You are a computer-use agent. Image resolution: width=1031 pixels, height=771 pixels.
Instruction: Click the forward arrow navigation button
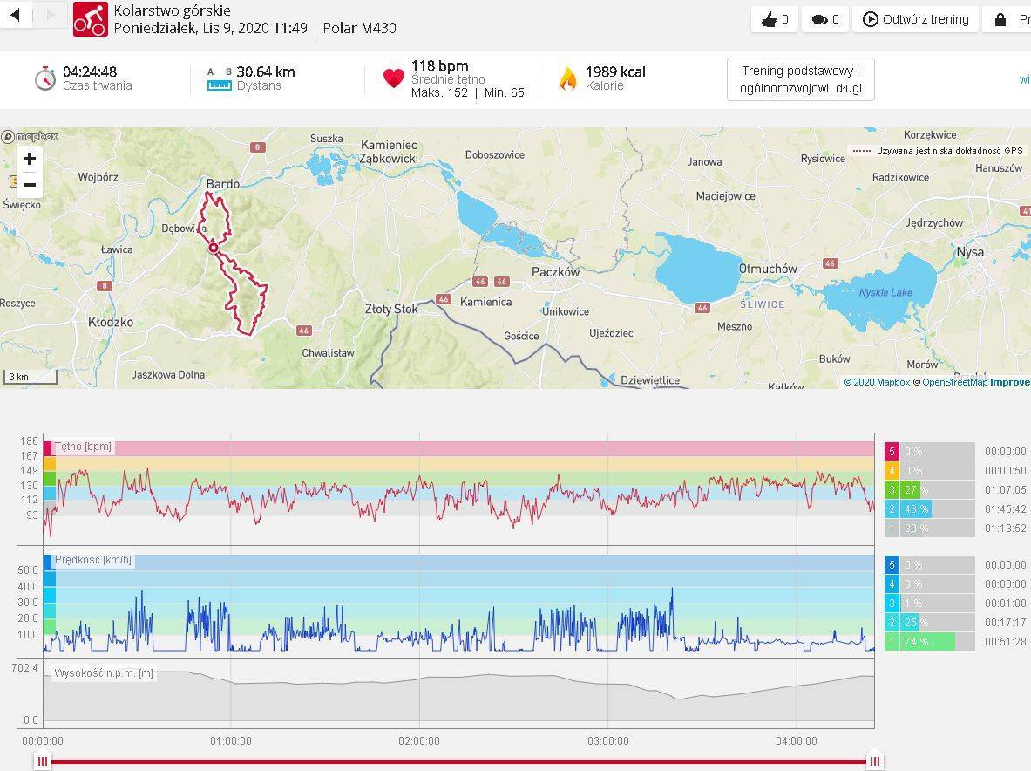click(50, 15)
